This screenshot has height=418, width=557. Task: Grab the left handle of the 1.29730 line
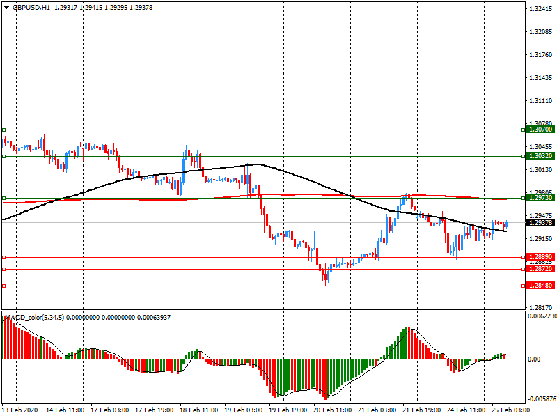(x=4, y=199)
